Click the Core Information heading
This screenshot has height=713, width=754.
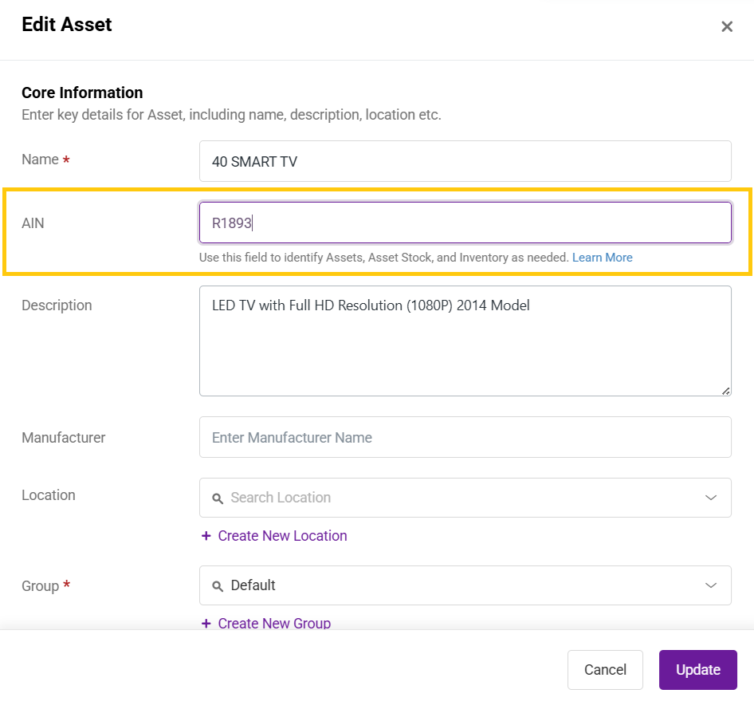(x=82, y=93)
